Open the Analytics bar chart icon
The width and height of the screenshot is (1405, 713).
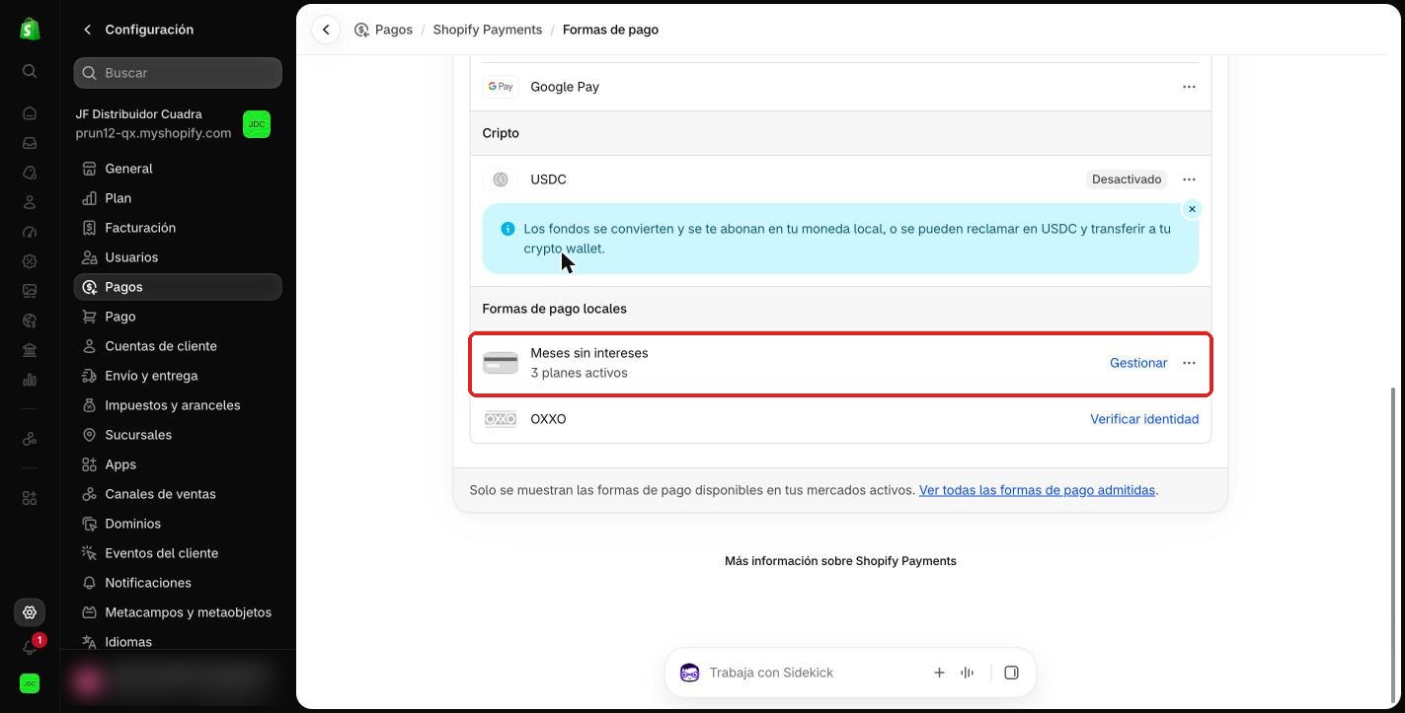(30, 380)
